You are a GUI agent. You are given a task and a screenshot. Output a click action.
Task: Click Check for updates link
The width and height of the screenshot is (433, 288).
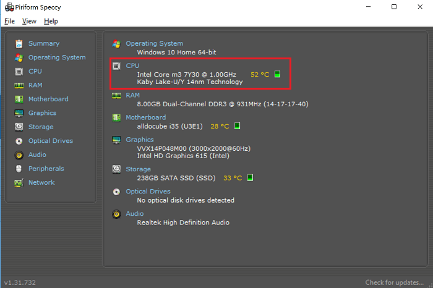(395, 282)
